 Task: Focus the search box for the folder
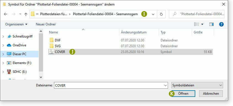[x=197, y=14]
